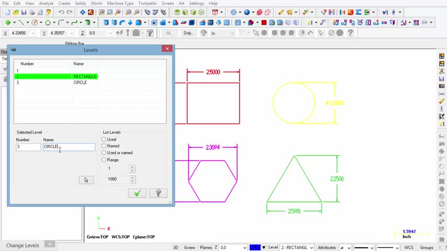Click the Print icon in toolbar
The image size is (447, 251).
(x=32, y=12)
